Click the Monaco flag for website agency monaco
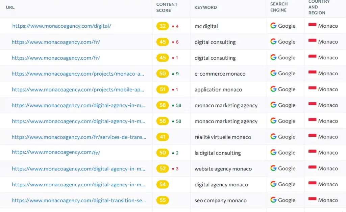 [x=312, y=168]
